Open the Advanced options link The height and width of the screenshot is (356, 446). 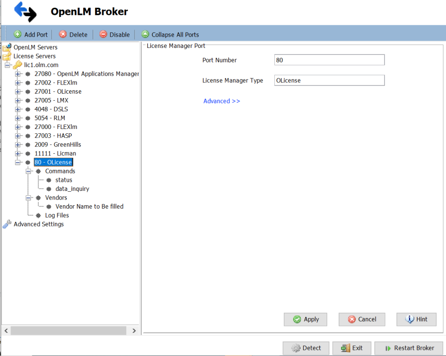click(x=222, y=101)
